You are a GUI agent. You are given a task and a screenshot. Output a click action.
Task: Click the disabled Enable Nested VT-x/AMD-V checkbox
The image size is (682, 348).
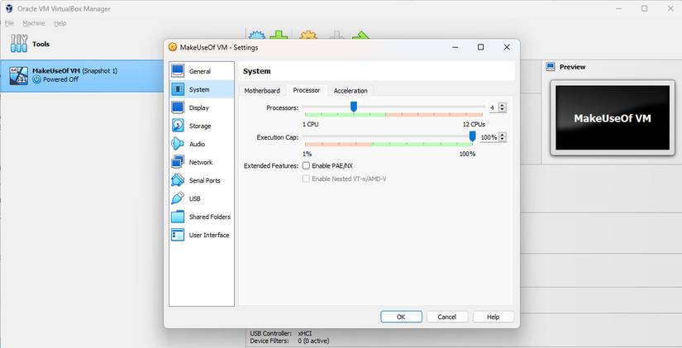click(306, 179)
